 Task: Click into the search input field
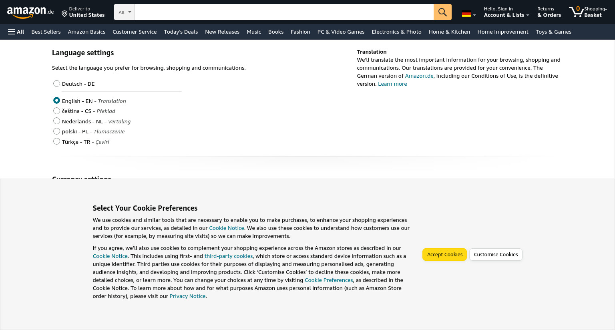(284, 12)
